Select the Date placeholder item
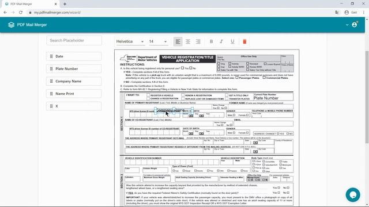The image size is (369, 207). pyautogui.click(x=74, y=56)
